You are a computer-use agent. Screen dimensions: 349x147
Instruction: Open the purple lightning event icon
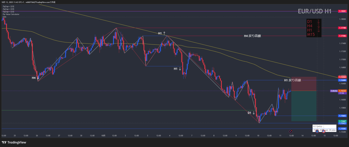291,132
